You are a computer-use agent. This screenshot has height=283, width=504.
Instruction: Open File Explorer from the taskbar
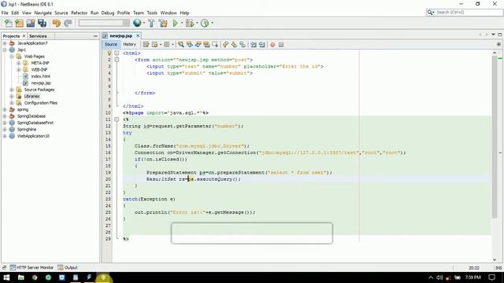click(x=21, y=277)
